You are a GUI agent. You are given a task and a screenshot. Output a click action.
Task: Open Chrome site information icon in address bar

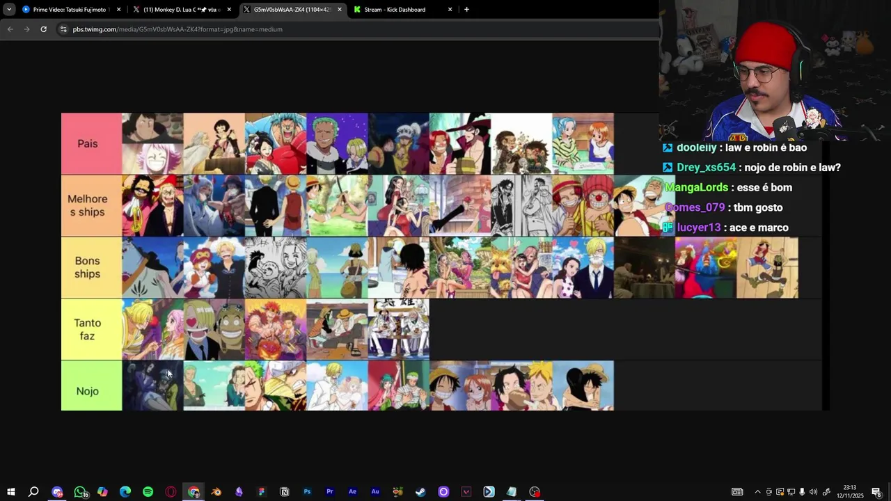click(63, 29)
